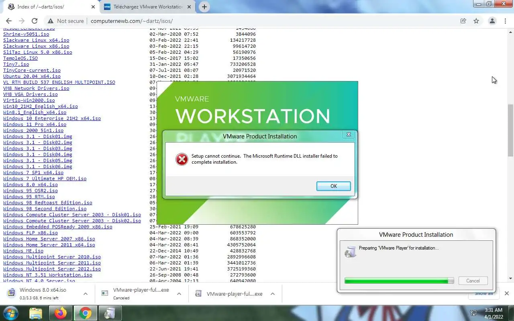Click the VMware installer taskbar icon
This screenshot has height=321, width=514.
point(110,313)
